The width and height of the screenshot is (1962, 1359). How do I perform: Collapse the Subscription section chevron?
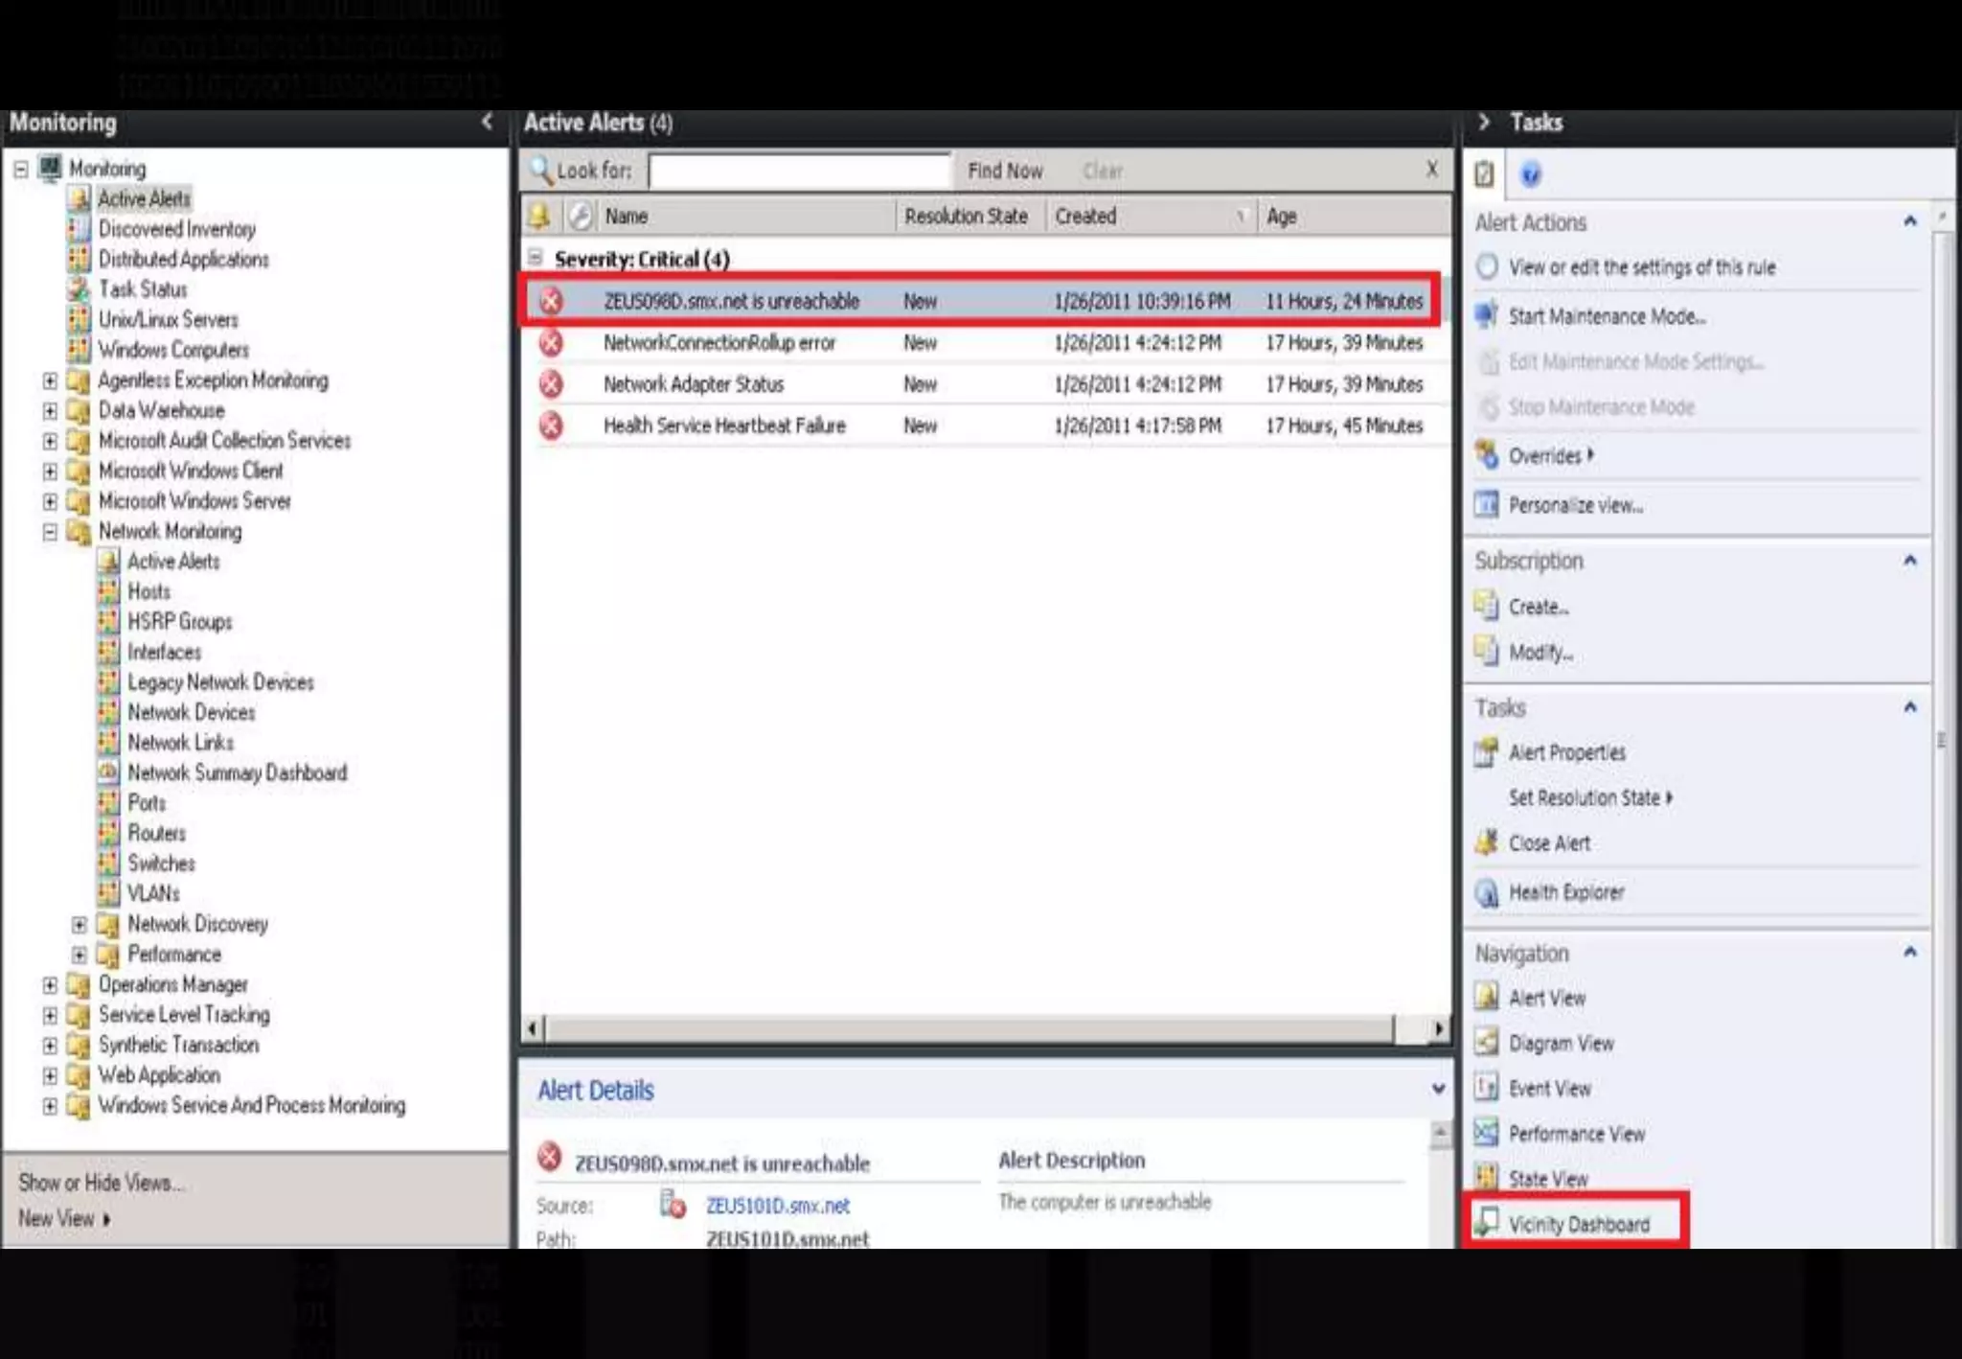point(1909,560)
